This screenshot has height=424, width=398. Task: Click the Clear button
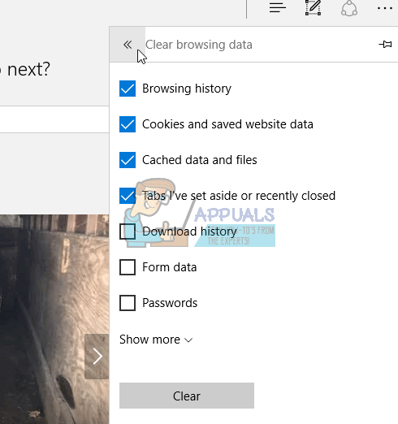187,396
